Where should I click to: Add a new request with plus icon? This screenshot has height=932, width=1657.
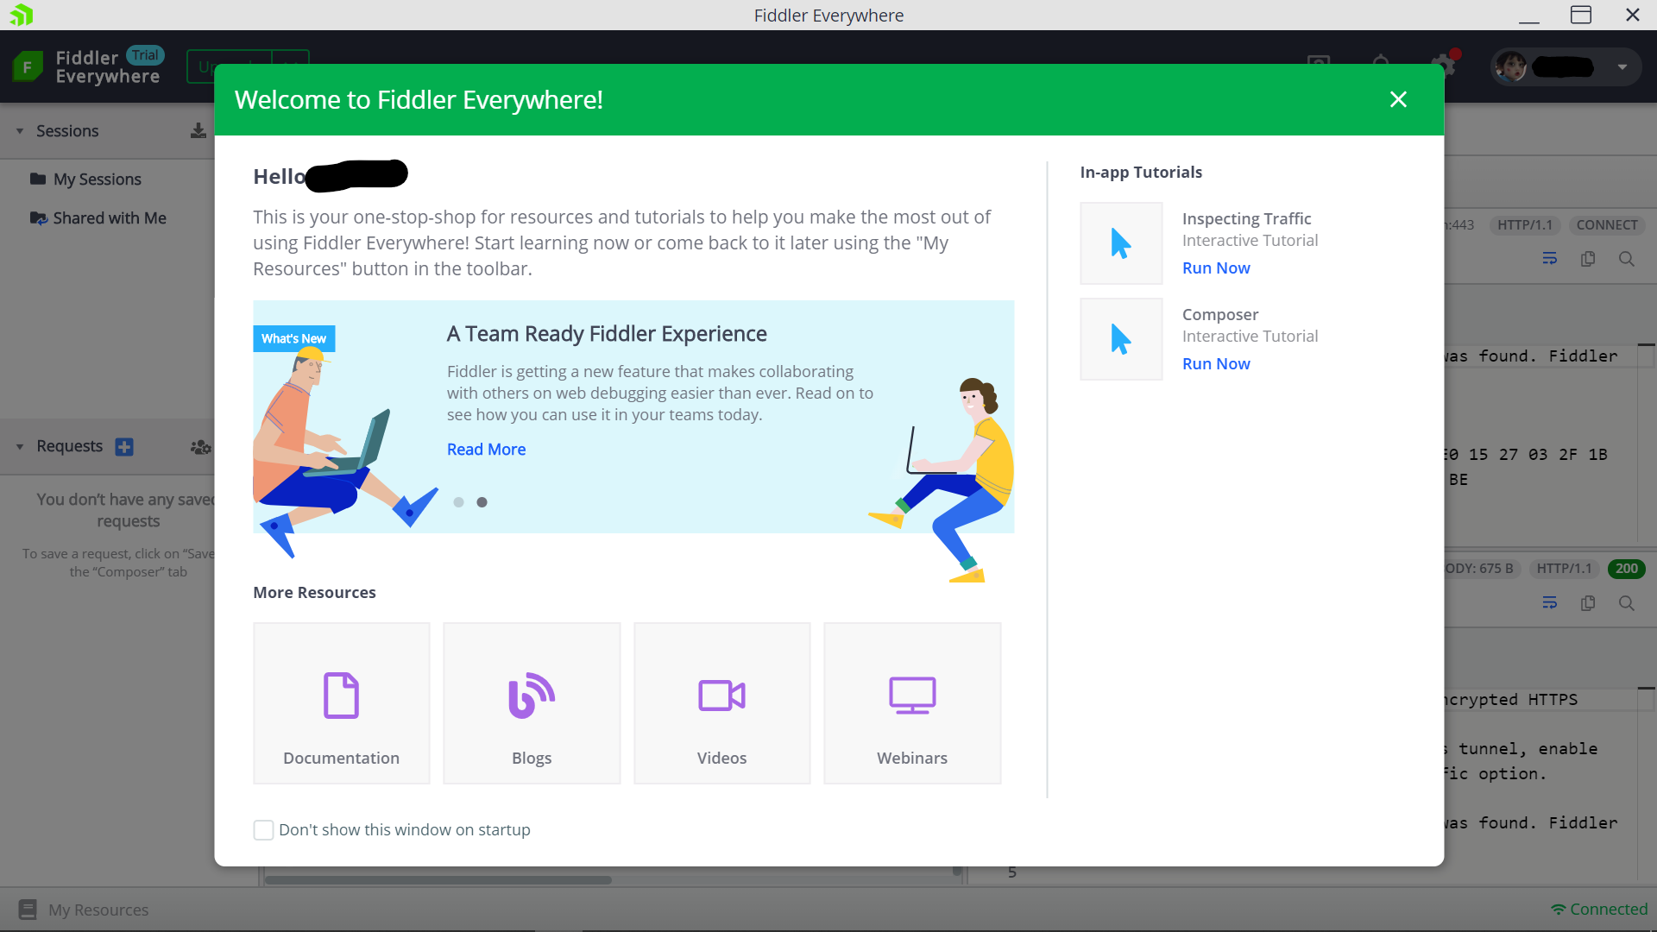[x=124, y=447]
